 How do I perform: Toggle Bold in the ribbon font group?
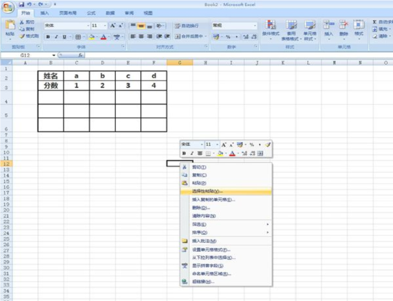(x=48, y=37)
